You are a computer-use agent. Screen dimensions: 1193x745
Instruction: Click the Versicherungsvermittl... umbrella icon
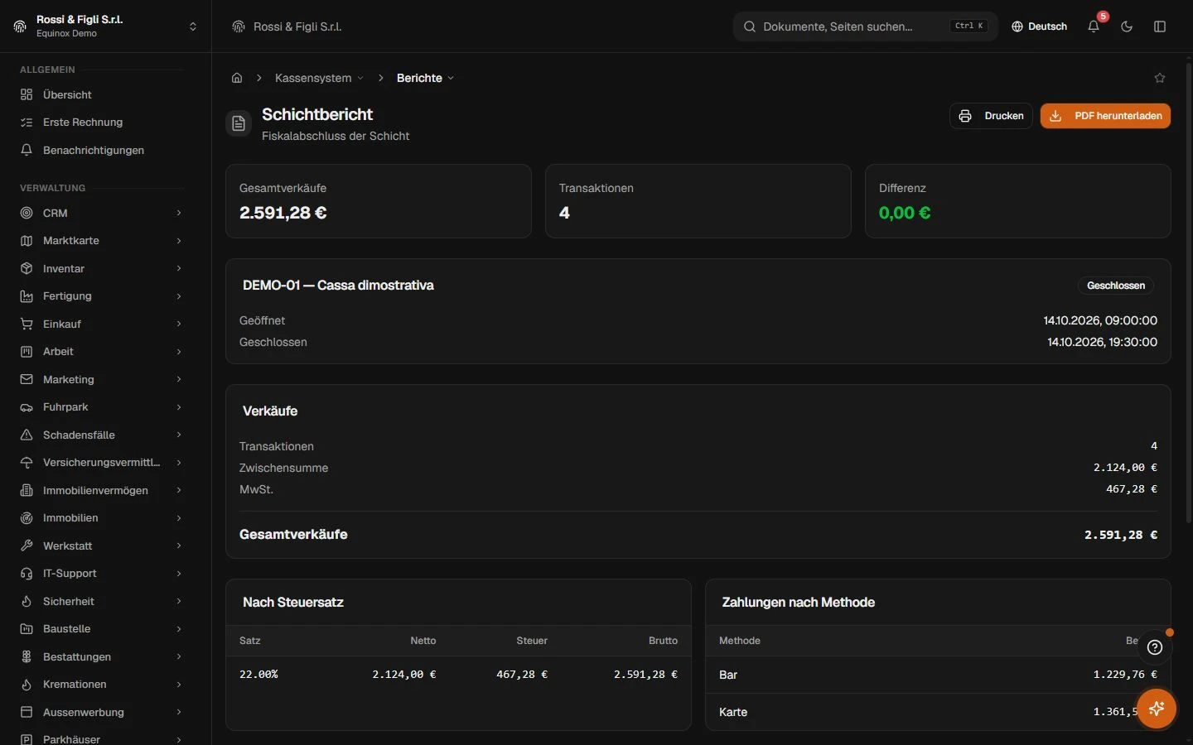27,463
